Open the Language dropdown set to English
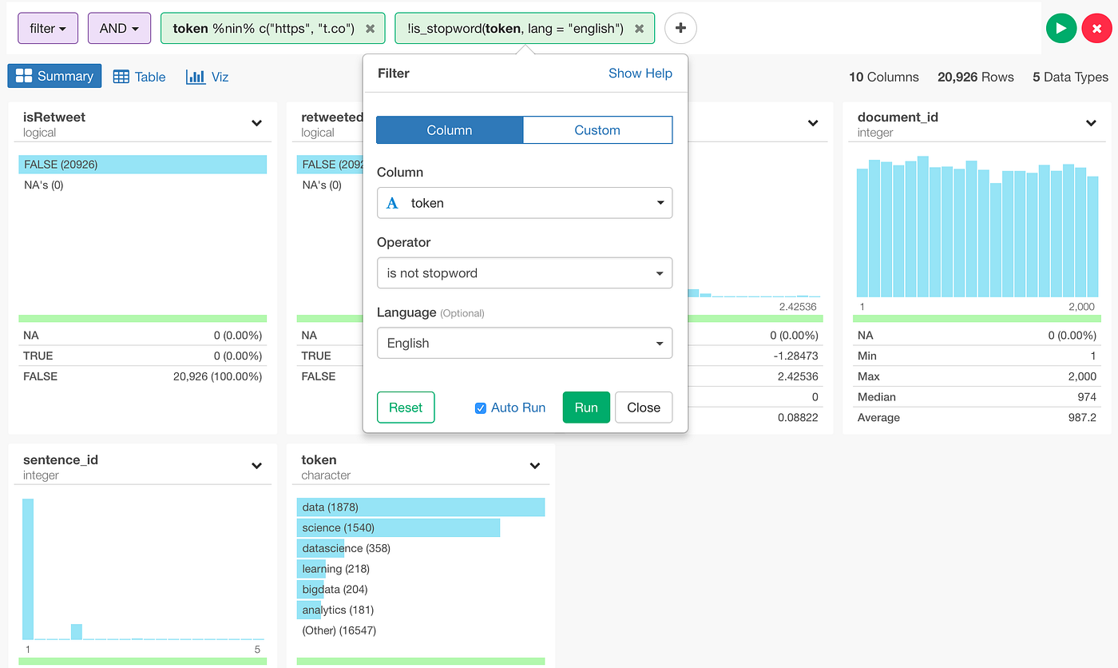This screenshot has height=668, width=1118. [x=524, y=343]
